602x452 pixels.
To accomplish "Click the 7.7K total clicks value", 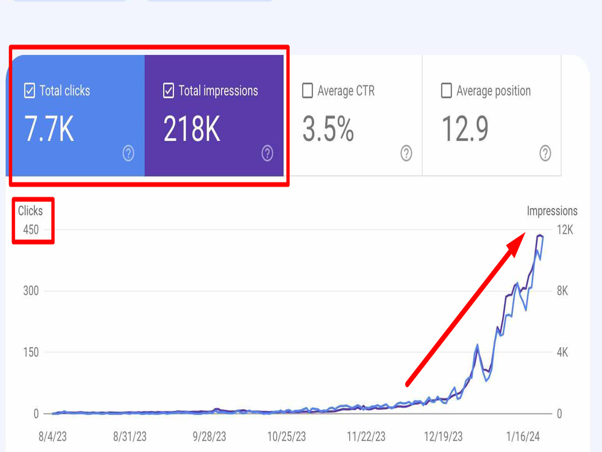I will (x=49, y=129).
